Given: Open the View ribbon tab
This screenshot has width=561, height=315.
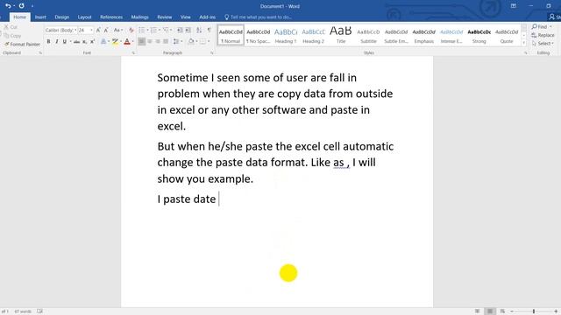Looking at the screenshot, I should coord(185,17).
